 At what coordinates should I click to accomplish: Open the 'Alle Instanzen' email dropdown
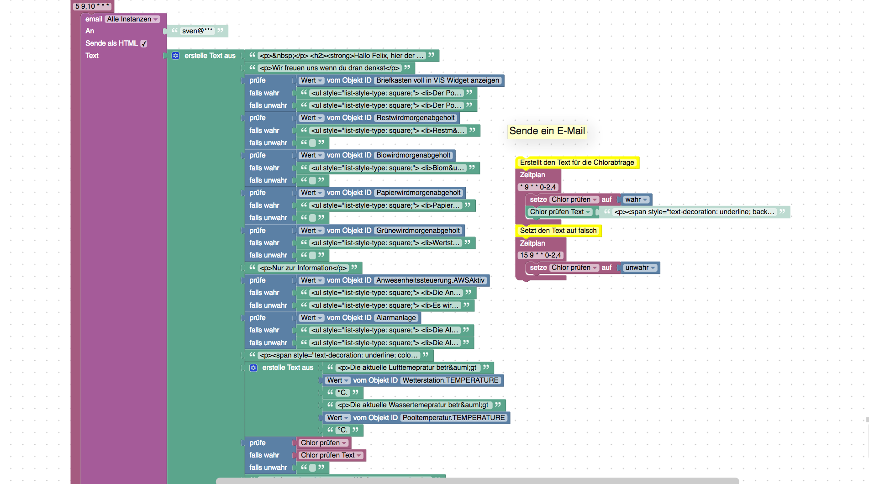pyautogui.click(x=132, y=19)
